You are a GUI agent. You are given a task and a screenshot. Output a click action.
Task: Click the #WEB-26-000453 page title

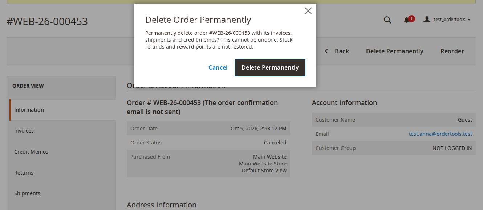(47, 21)
